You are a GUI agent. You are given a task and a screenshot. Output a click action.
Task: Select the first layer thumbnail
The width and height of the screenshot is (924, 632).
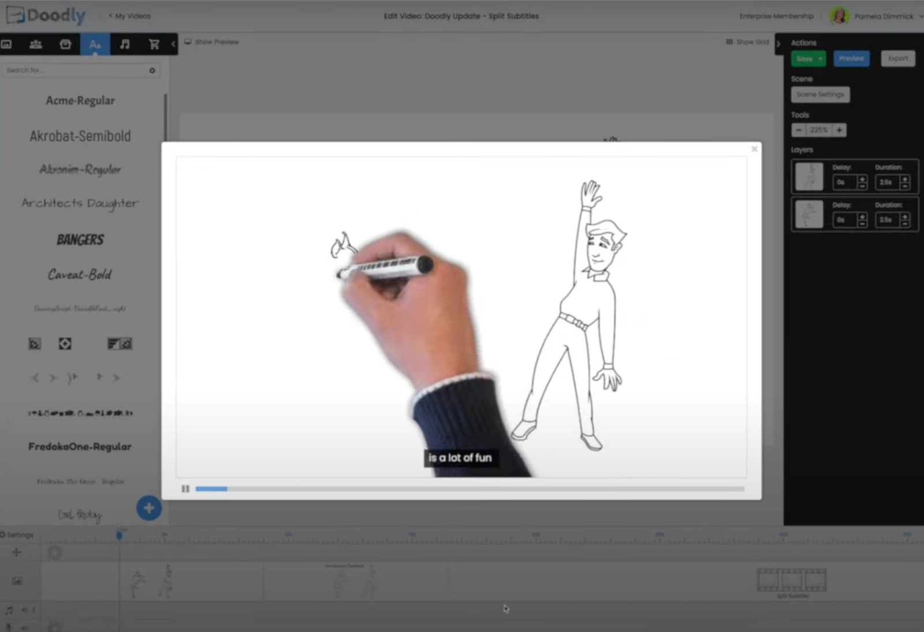point(809,177)
